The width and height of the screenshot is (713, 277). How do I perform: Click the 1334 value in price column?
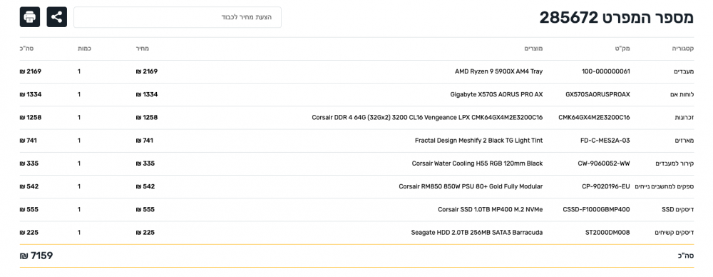click(x=147, y=94)
